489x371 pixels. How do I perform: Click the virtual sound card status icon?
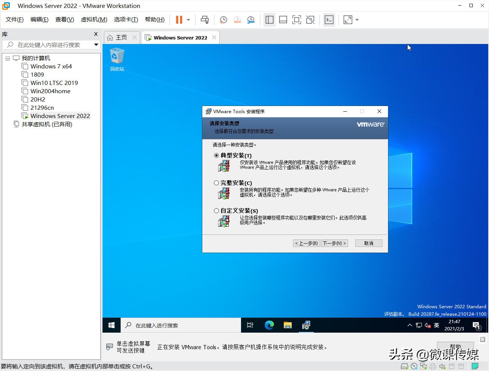[x=442, y=366]
